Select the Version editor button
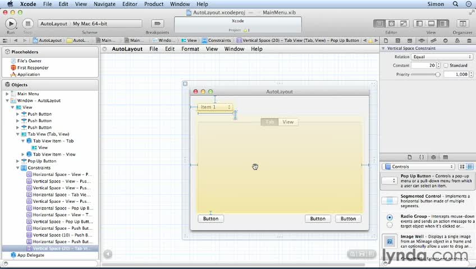 pyautogui.click(x=404, y=24)
